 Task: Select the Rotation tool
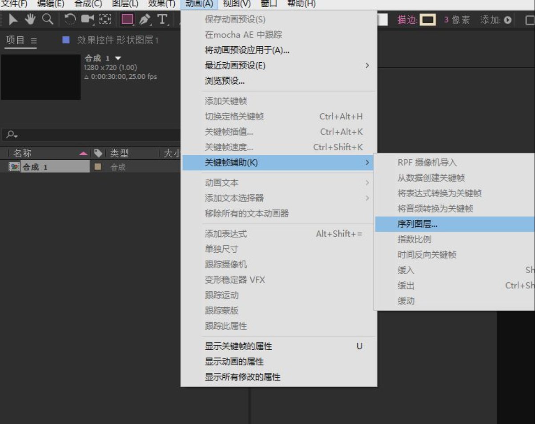[70, 20]
